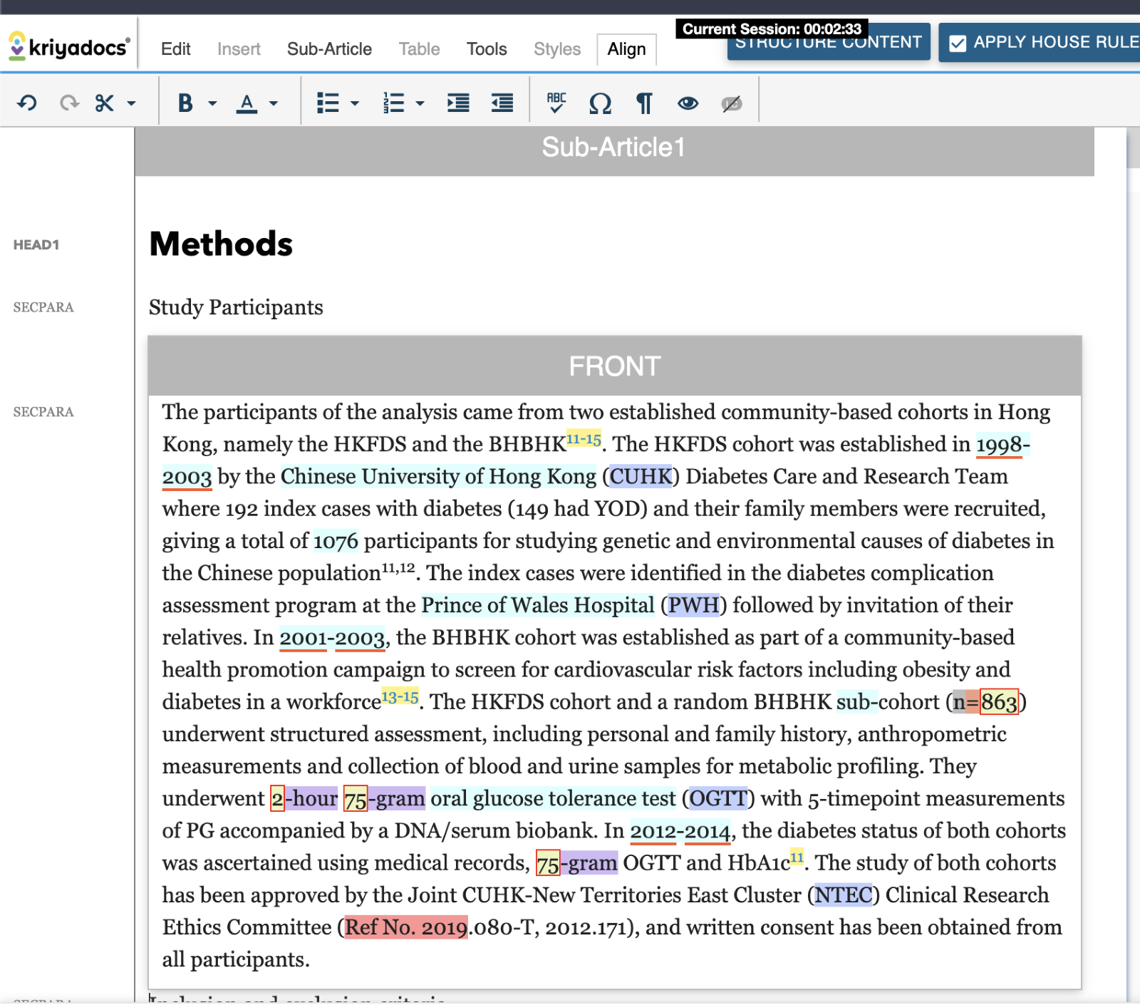Image resolution: width=1140 pixels, height=1005 pixels.
Task: Open the Edit menu
Action: coord(175,49)
